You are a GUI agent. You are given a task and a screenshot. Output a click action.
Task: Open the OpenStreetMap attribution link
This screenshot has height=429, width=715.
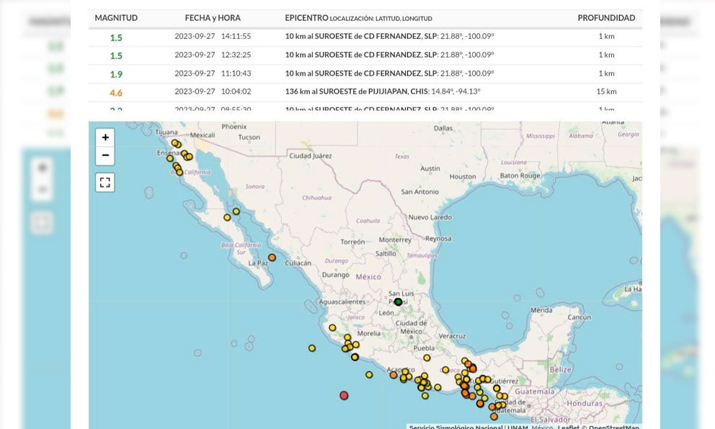coord(613,427)
